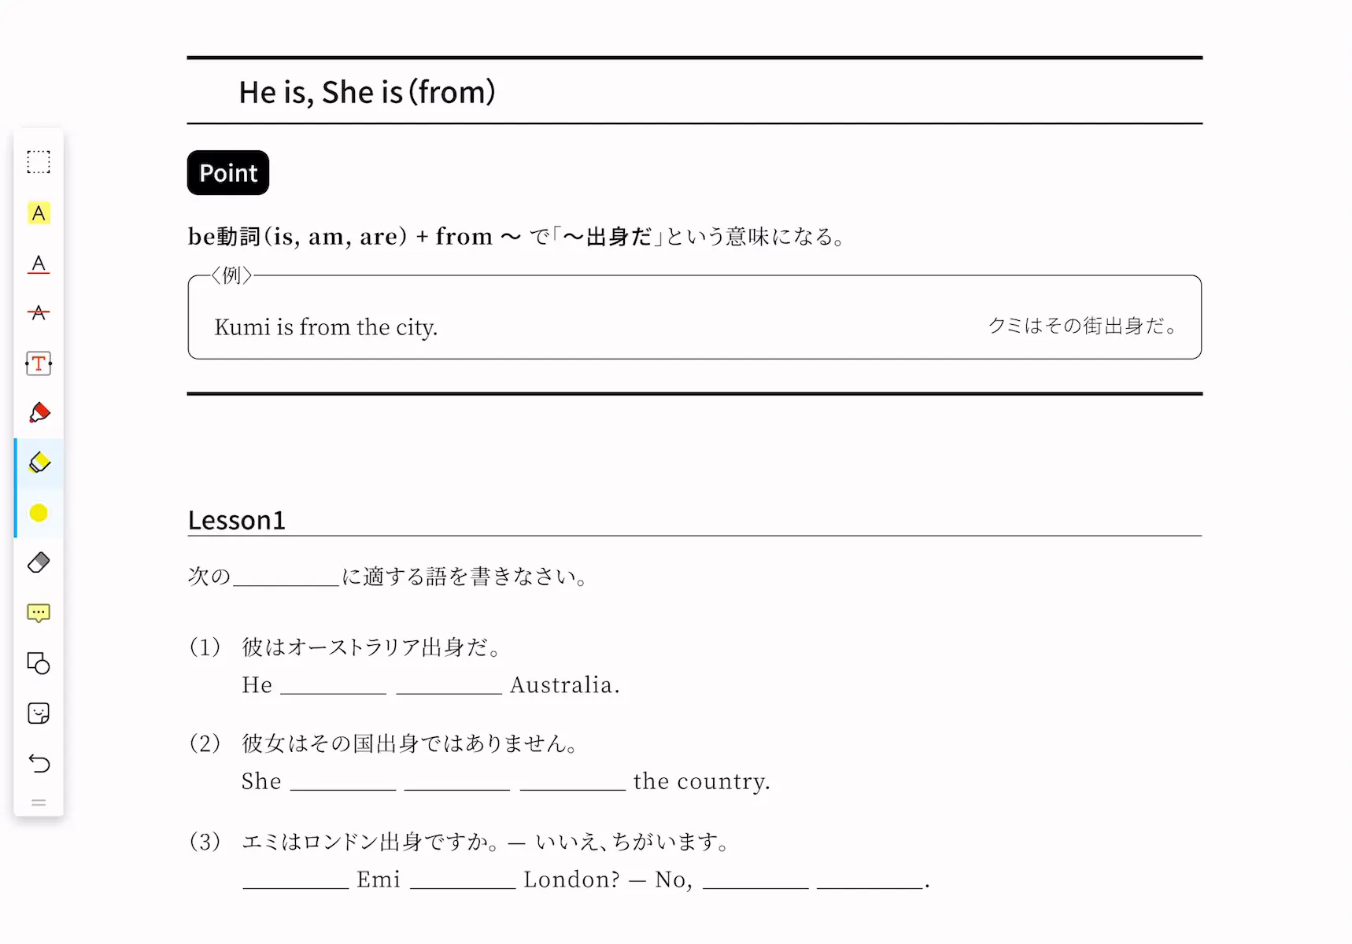Image resolution: width=1352 pixels, height=944 pixels.
Task: Undo the last annotation
Action: 39,763
